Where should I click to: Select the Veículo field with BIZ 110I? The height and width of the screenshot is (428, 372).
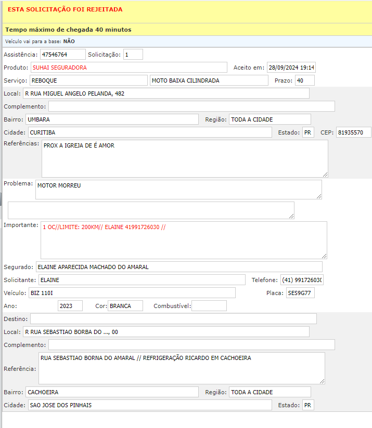(x=132, y=293)
